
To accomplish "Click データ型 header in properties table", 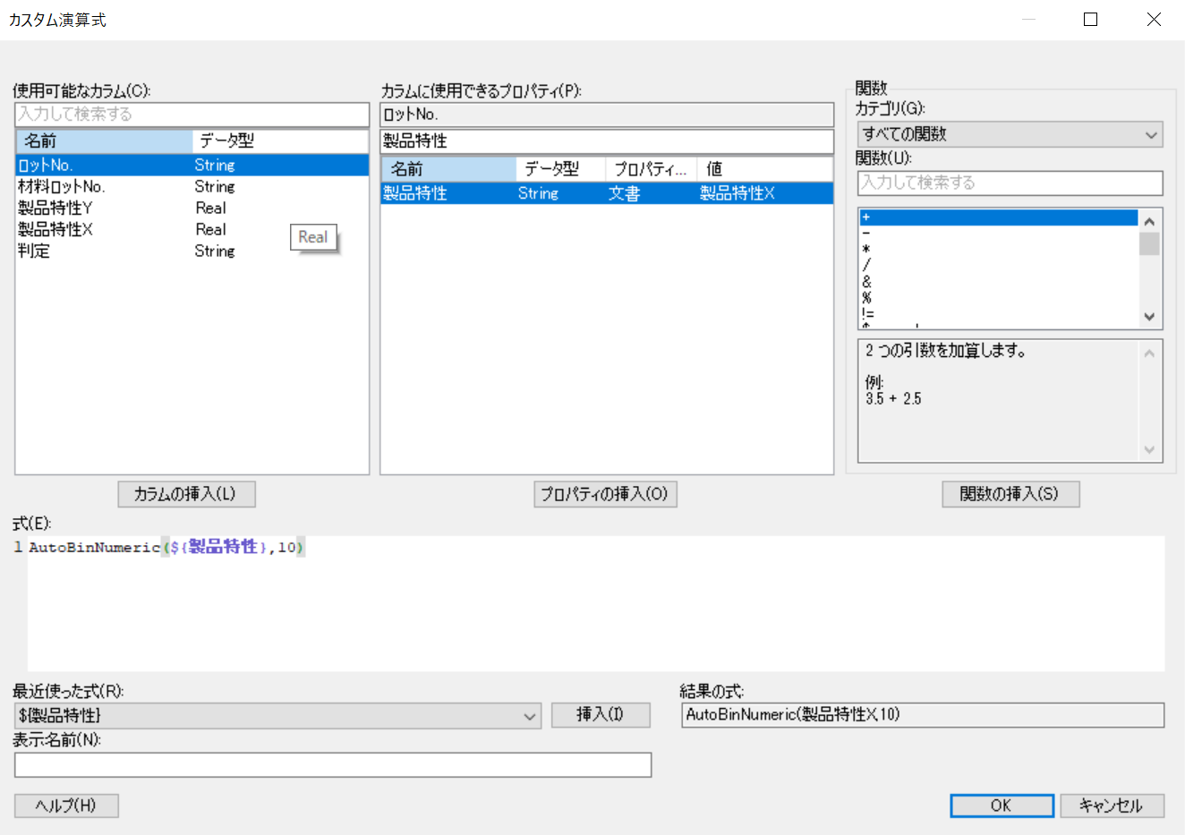I will coord(561,169).
